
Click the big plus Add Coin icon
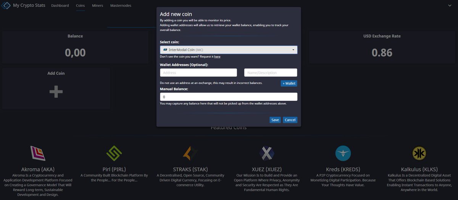[x=56, y=92]
